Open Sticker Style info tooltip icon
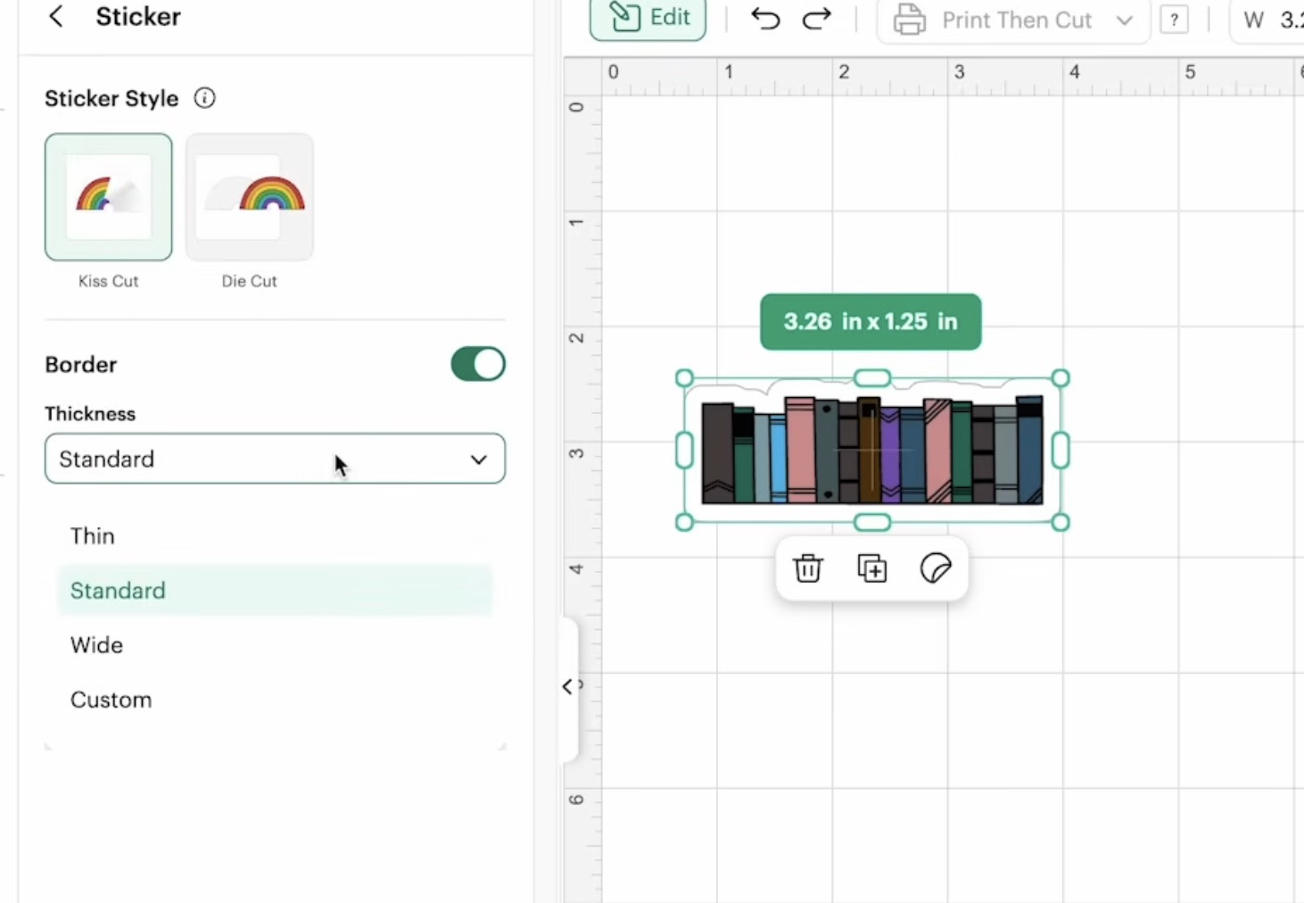This screenshot has height=903, width=1304. (x=204, y=98)
